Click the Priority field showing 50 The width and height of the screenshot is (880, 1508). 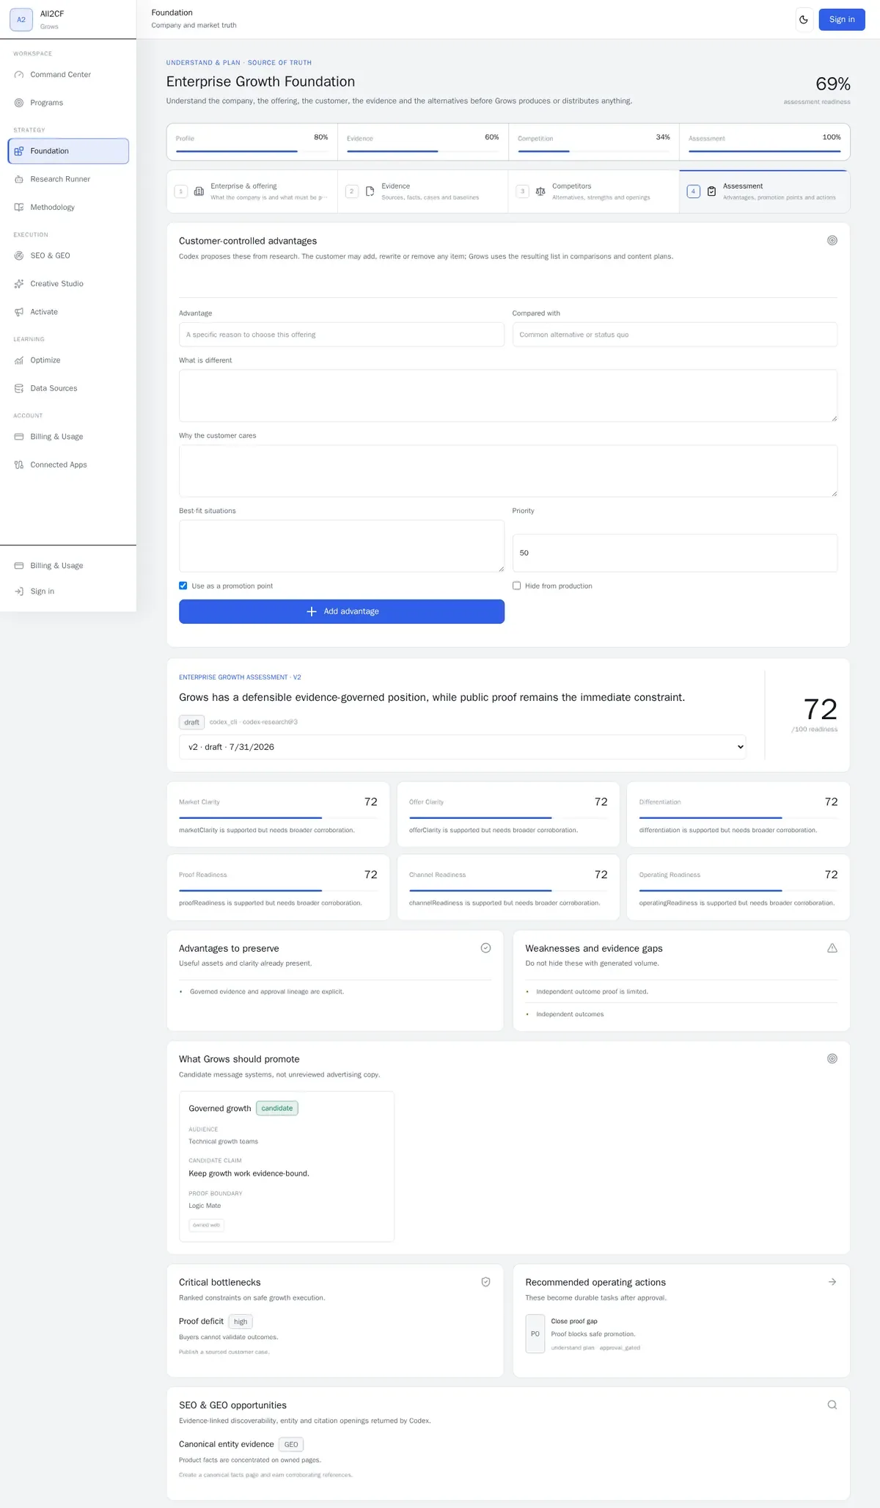click(675, 553)
